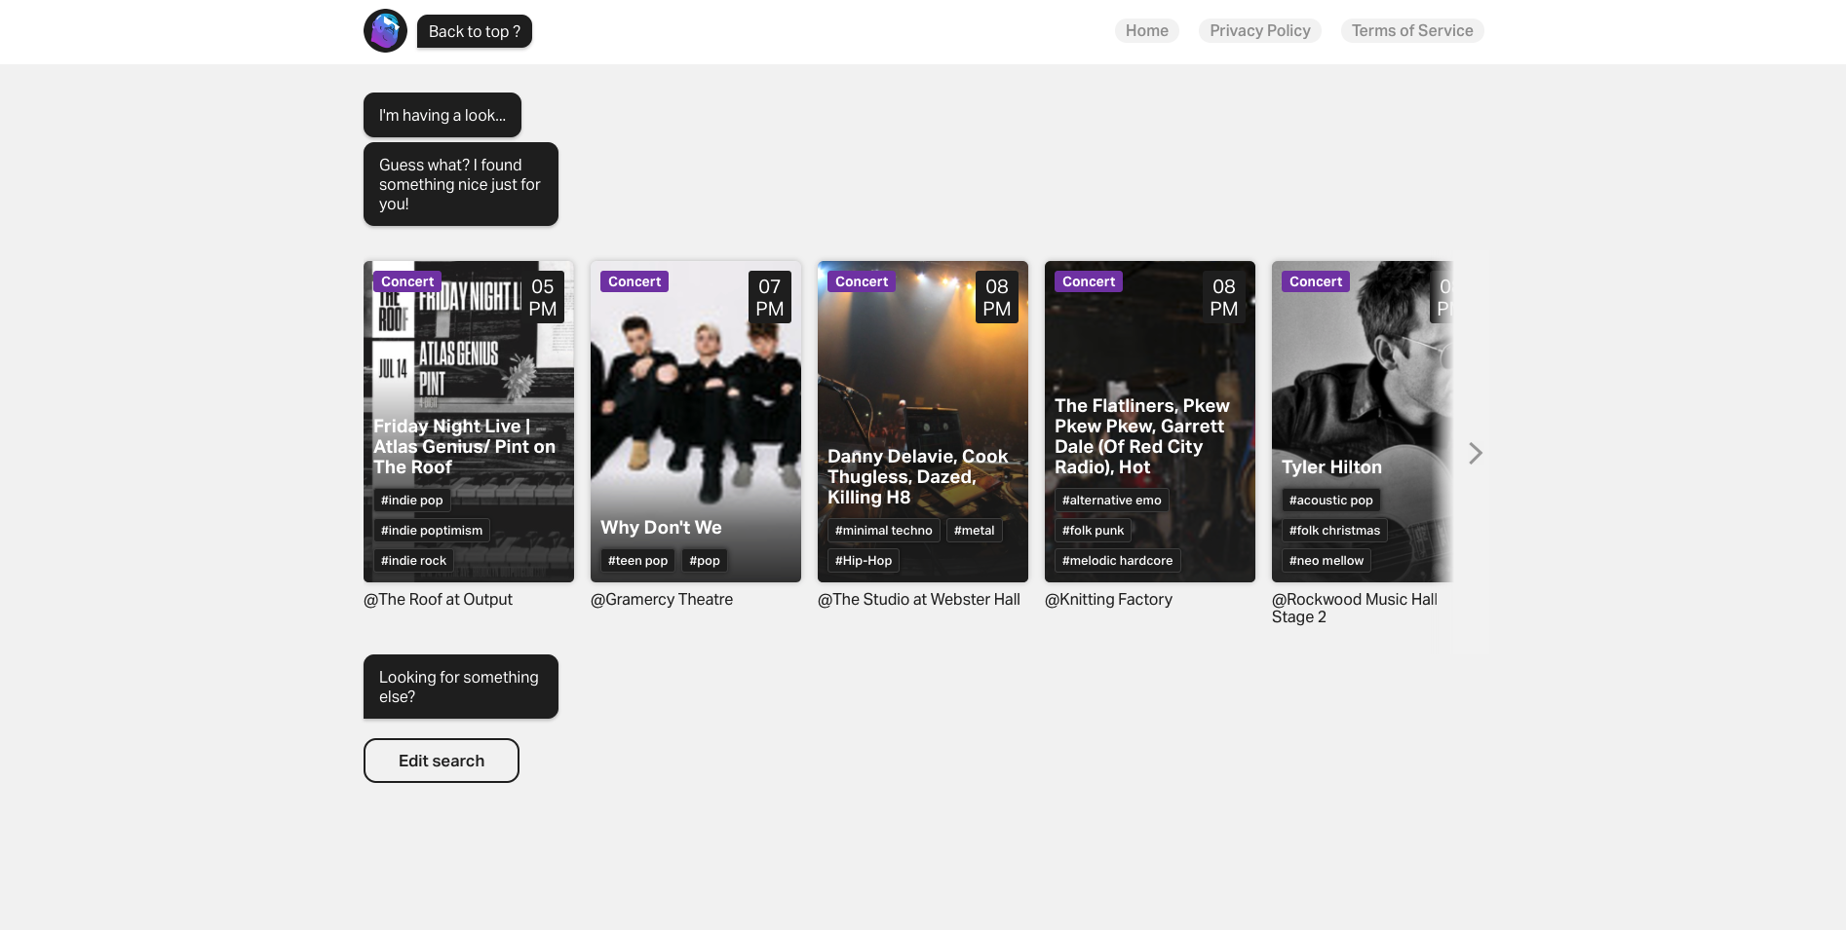Click the Concert badge on Friday Night Live
The image size is (1846, 930).
point(407,281)
